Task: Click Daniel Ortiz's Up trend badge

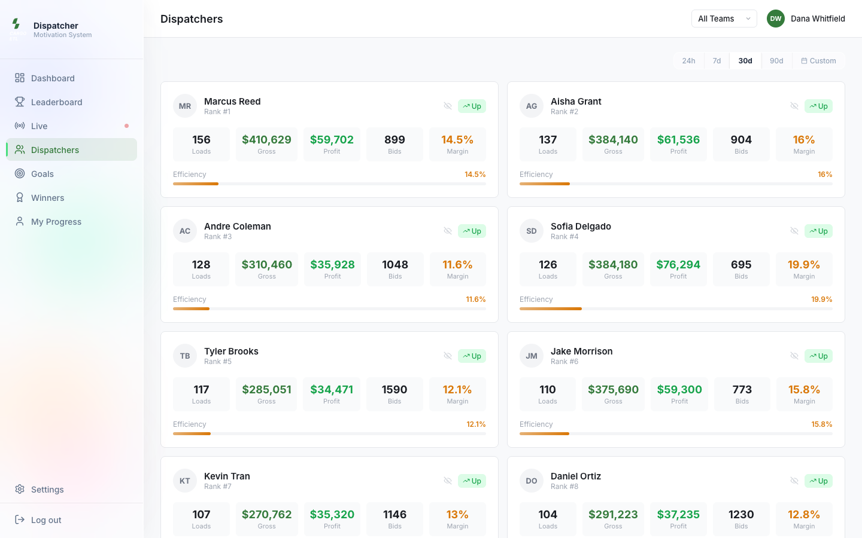Action: (818, 481)
